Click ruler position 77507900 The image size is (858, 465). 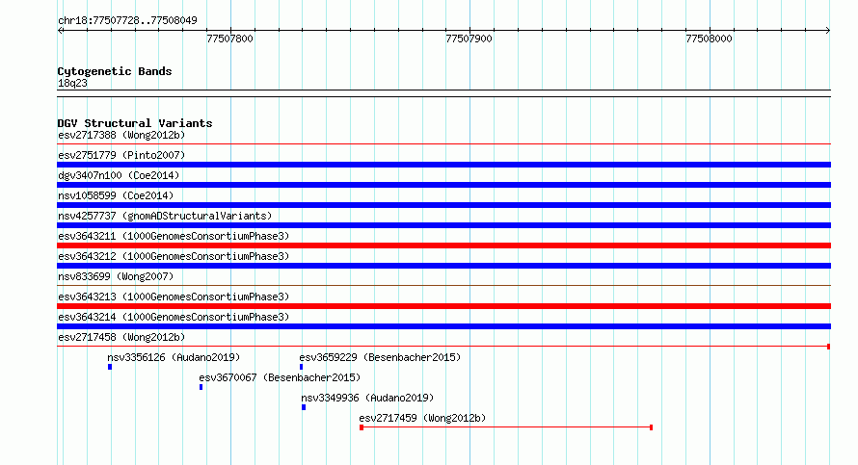(469, 39)
